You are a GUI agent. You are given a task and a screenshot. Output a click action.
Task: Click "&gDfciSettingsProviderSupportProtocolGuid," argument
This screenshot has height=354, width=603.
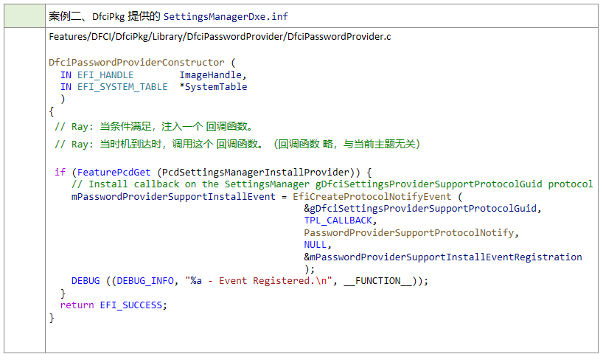click(422, 209)
